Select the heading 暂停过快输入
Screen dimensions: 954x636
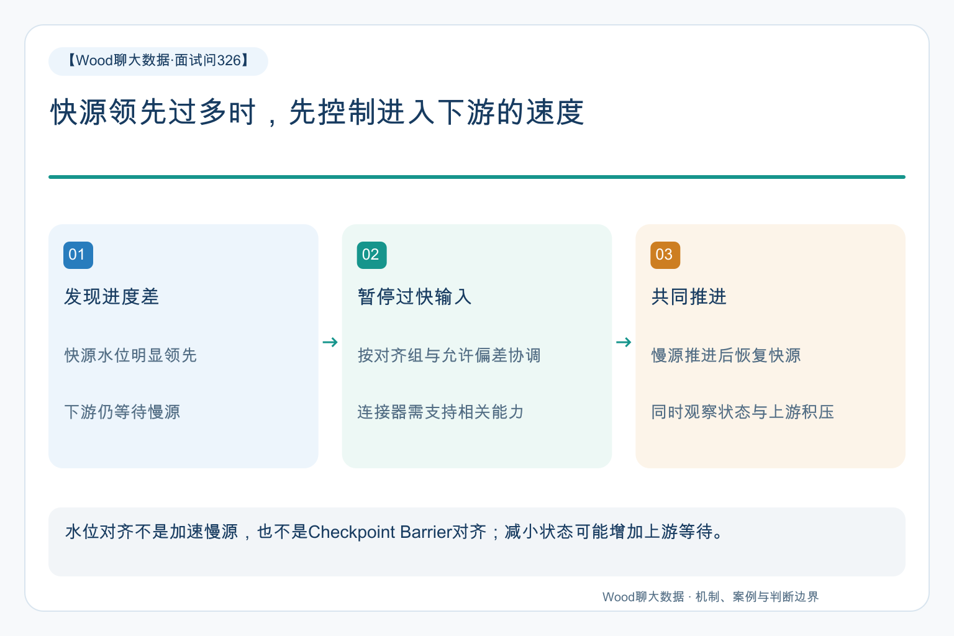point(415,297)
